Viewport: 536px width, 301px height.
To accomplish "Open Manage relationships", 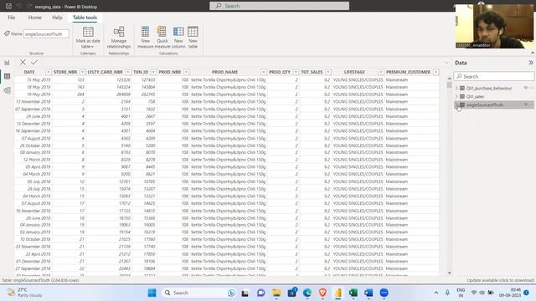I will coord(119,37).
